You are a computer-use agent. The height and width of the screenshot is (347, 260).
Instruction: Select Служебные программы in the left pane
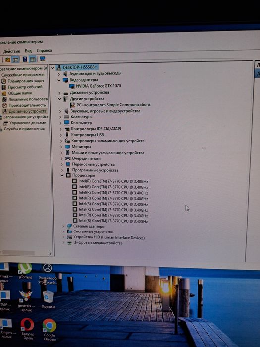23,75
